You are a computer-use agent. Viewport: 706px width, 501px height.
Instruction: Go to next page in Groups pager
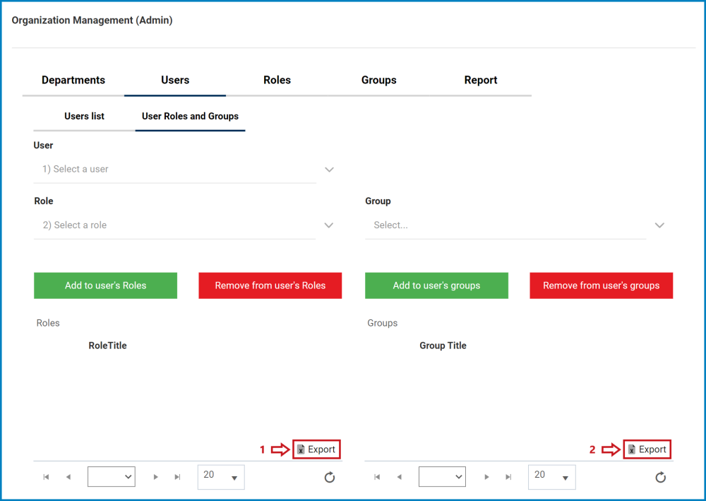(486, 477)
